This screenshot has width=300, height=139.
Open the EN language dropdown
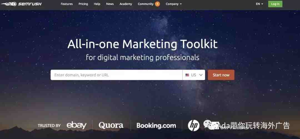tap(259, 4)
